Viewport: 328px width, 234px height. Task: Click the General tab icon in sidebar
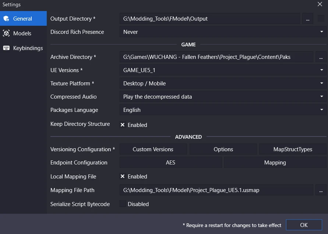(x=6, y=19)
